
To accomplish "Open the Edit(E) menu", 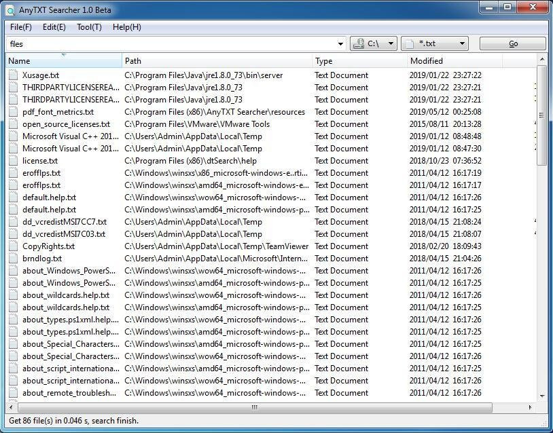I will pos(54,27).
